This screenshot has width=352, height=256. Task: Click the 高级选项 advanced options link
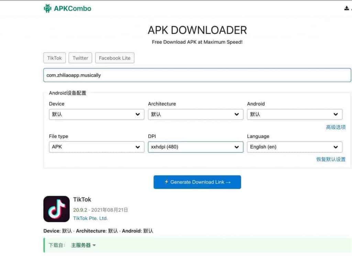336,127
